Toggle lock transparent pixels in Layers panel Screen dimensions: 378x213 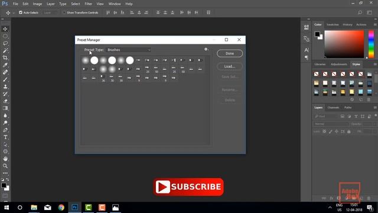pyautogui.click(x=324, y=131)
